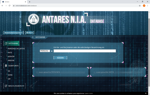Click the small info icon beside PERSON
This screenshot has width=150, height=95.
[52, 51]
